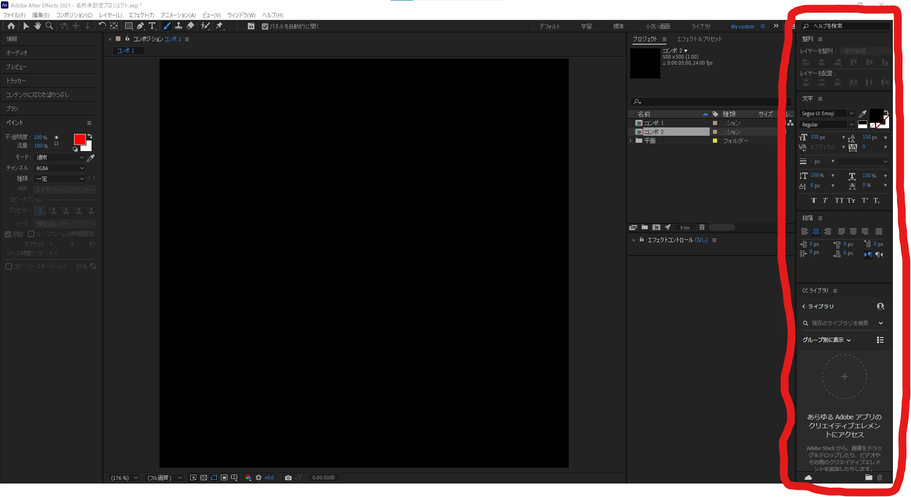Click the 8 bpc color depth button
The width and height of the screenshot is (911, 497).
[685, 227]
